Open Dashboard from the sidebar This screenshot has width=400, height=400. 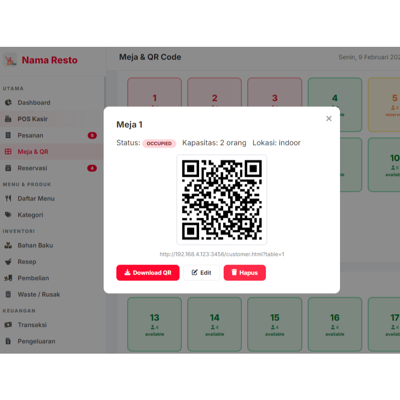52,103
